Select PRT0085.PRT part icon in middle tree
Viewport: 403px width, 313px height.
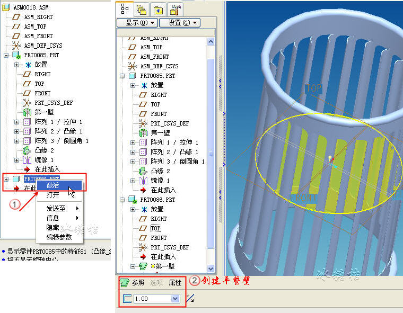tap(132, 76)
